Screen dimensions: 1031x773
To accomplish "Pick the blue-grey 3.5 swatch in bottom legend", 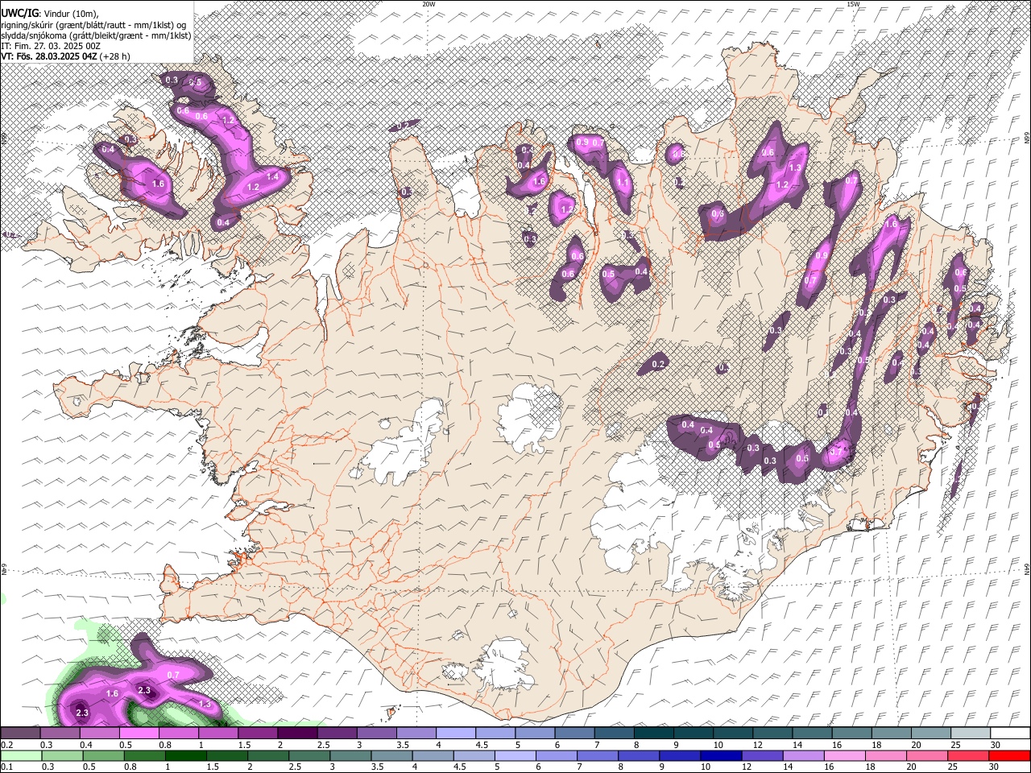I will (x=391, y=755).
